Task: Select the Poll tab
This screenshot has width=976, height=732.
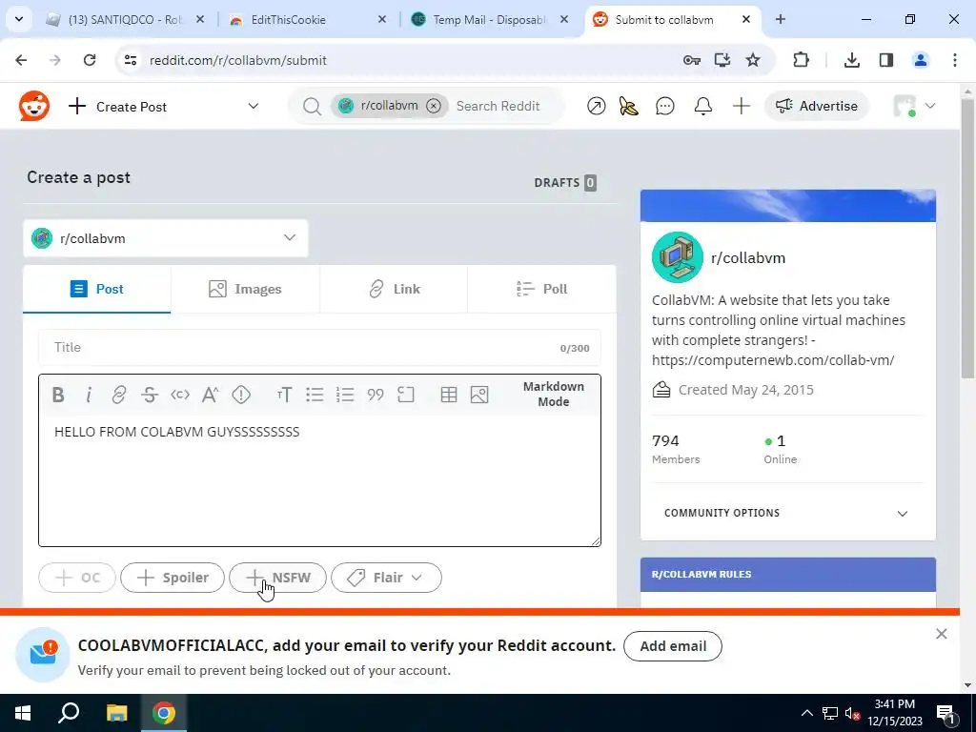Action: tap(542, 289)
